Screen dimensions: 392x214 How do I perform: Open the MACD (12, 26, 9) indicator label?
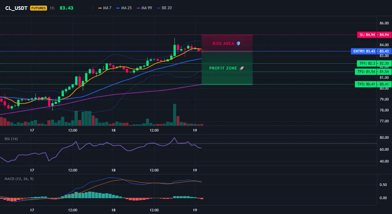(x=19, y=179)
